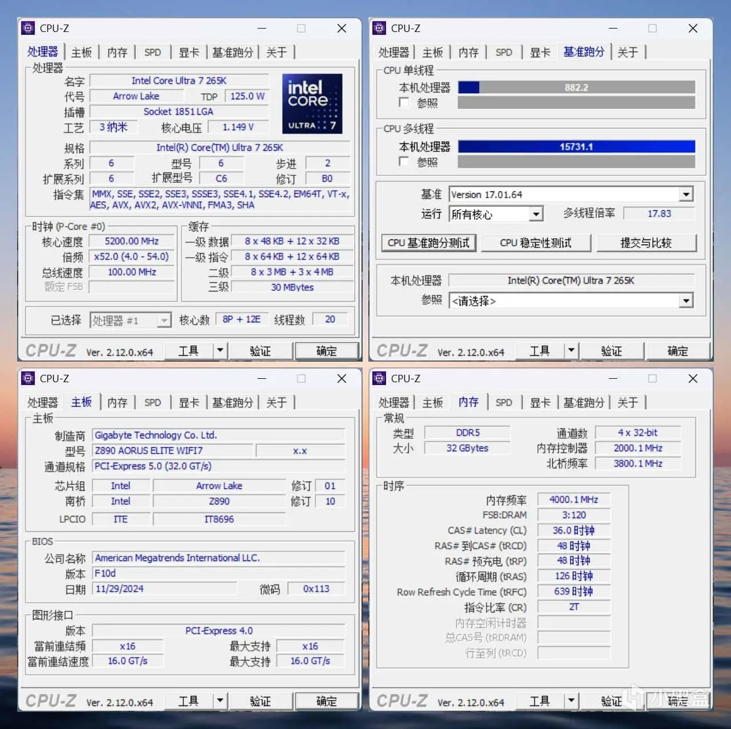Click 确定 in the mainboard window
This screenshot has width=731, height=729.
[327, 701]
